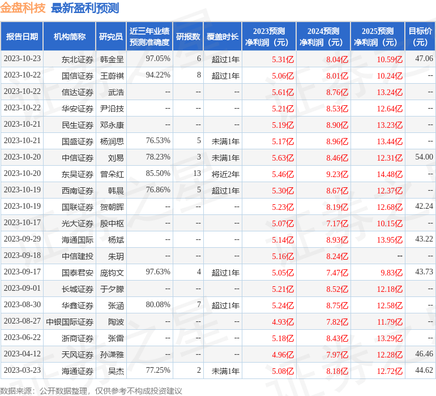The image size is (436, 396).
Task: Click the 最新盈利预测 heading
Action: [x=85, y=8]
